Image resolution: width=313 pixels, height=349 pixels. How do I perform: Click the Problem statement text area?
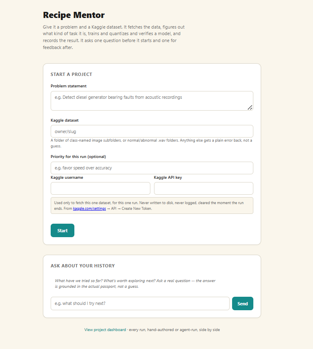152,101
